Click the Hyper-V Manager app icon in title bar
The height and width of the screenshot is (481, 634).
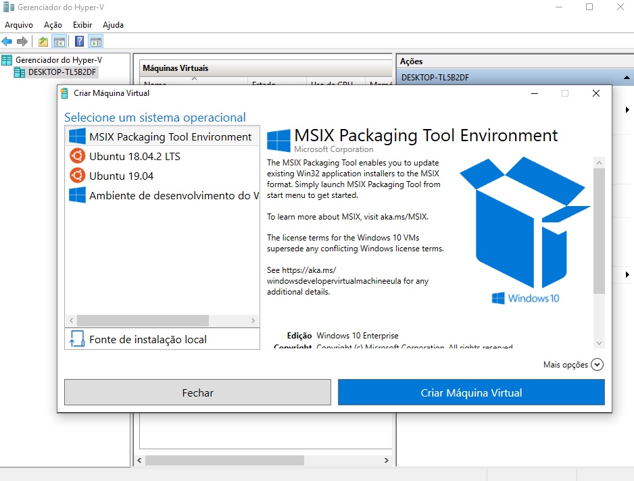coord(9,7)
